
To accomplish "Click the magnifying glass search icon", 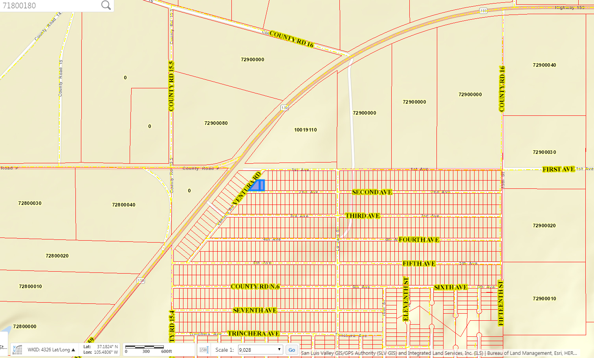I will point(106,5).
